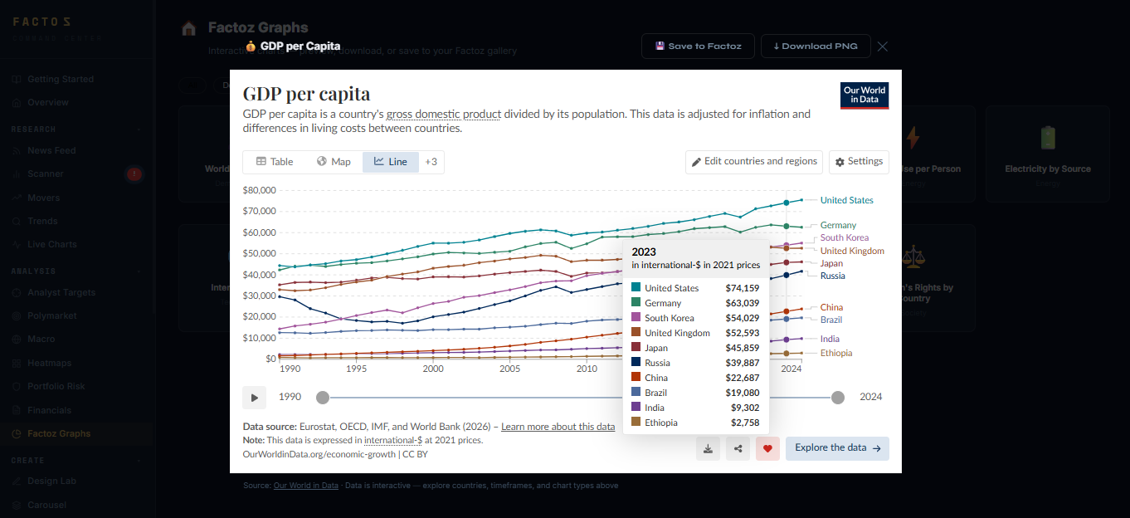Viewport: 1130px width, 518px height.
Task: Click Japan line label in chart
Action: [831, 264]
